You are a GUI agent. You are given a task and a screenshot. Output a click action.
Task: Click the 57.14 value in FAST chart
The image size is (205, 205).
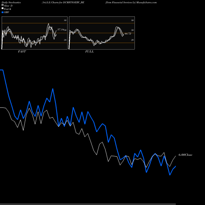tap(61, 30)
